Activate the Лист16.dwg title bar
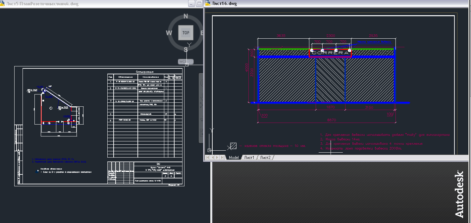 (337, 3)
